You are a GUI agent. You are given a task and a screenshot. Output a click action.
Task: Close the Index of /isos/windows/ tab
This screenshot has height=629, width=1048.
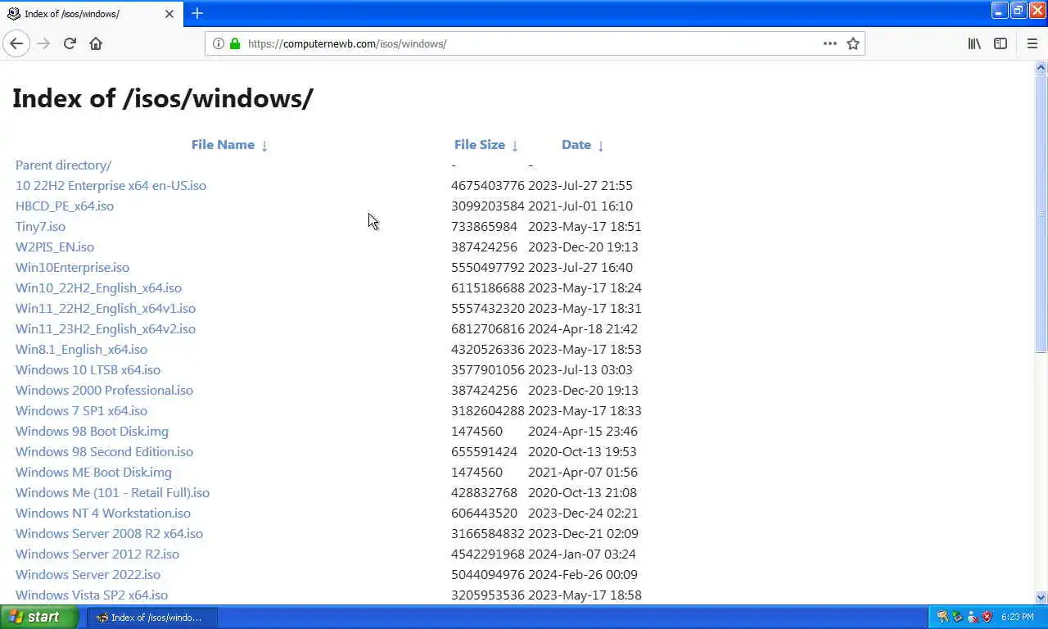pos(169,14)
